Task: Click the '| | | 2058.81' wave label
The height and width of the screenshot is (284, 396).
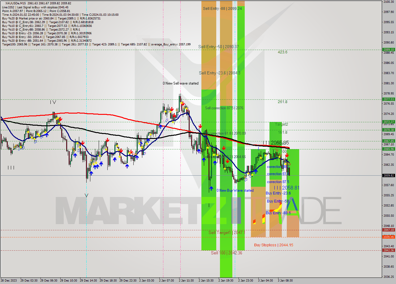Action: (286, 188)
